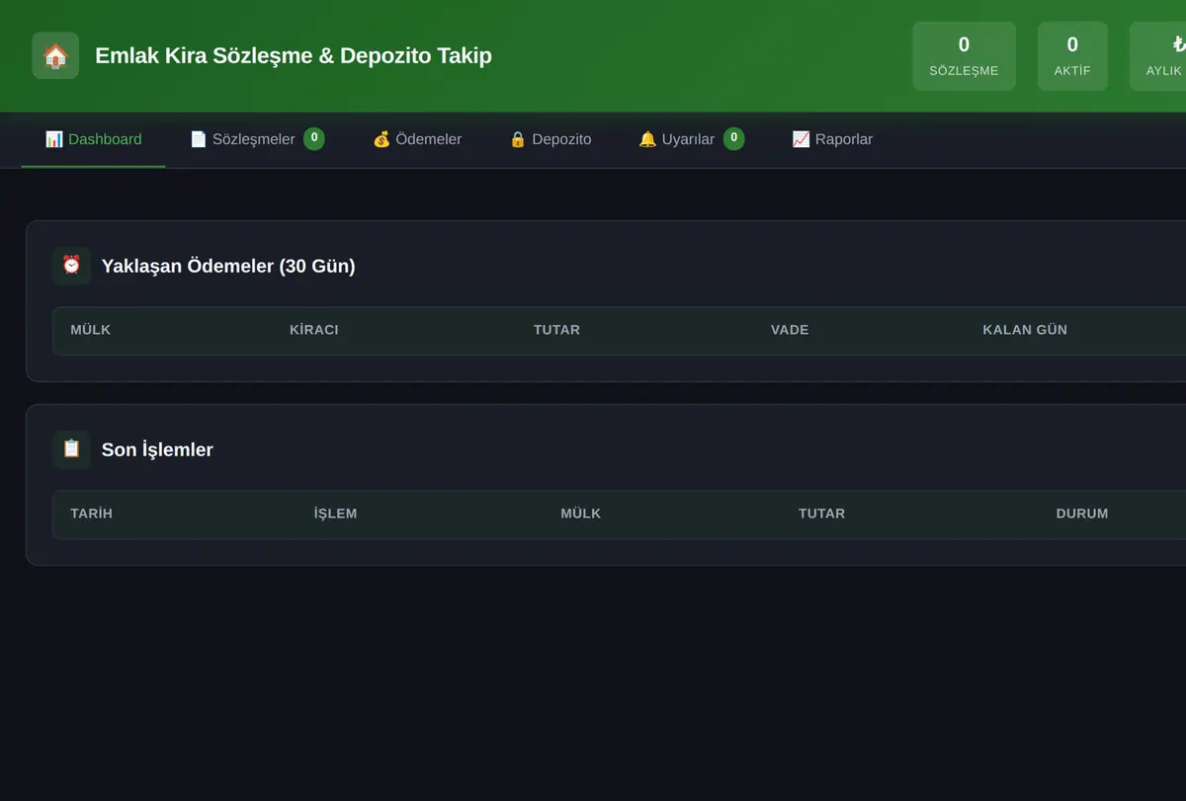Go to the Ödemeler tab
Viewport: 1186px width, 801px height.
pyautogui.click(x=417, y=139)
